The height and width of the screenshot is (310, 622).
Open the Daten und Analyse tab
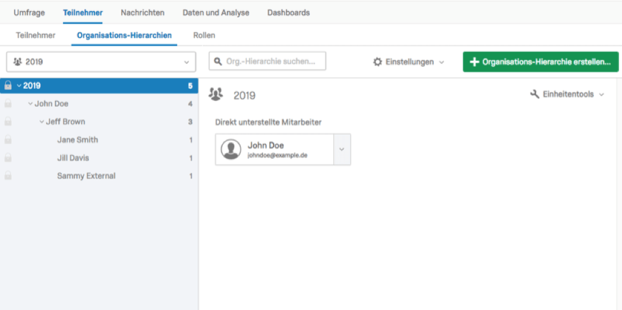point(216,13)
